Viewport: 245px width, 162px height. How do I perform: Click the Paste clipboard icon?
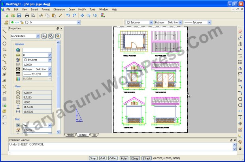(x=54, y=15)
